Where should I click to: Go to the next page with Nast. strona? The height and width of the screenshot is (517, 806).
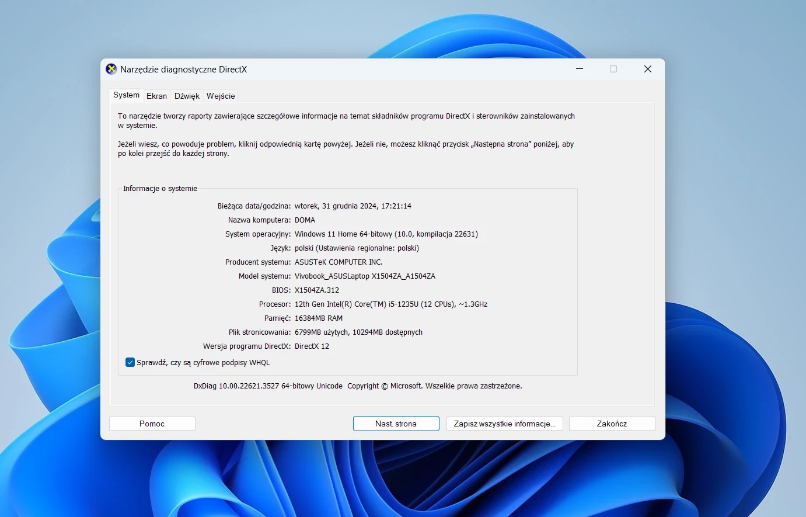[x=396, y=424]
